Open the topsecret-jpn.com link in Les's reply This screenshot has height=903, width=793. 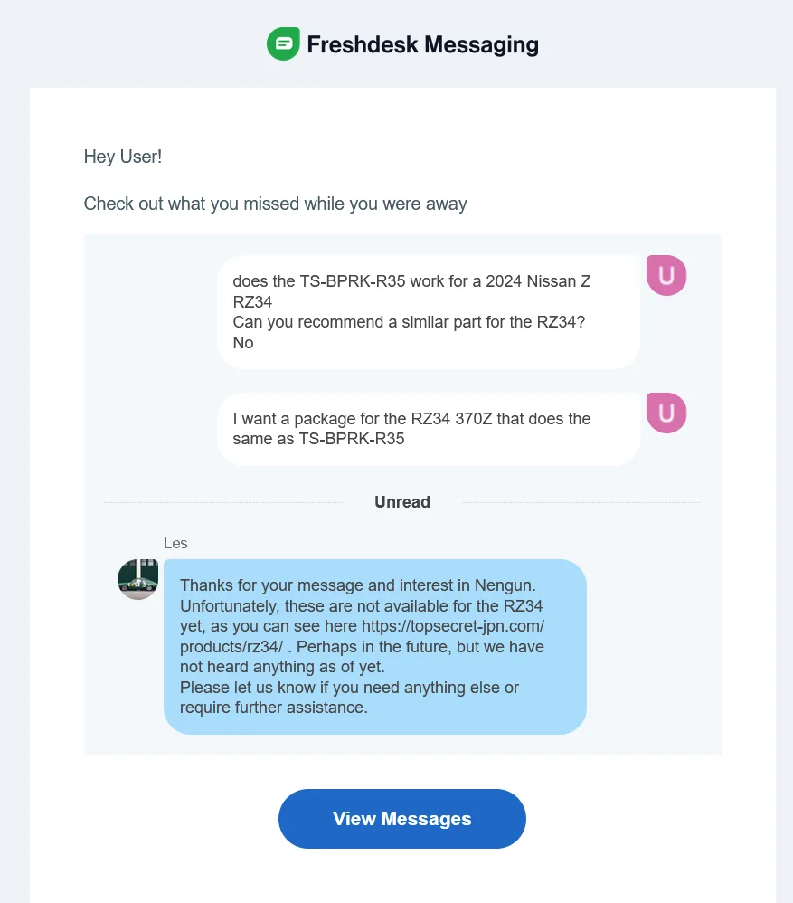tap(362, 636)
